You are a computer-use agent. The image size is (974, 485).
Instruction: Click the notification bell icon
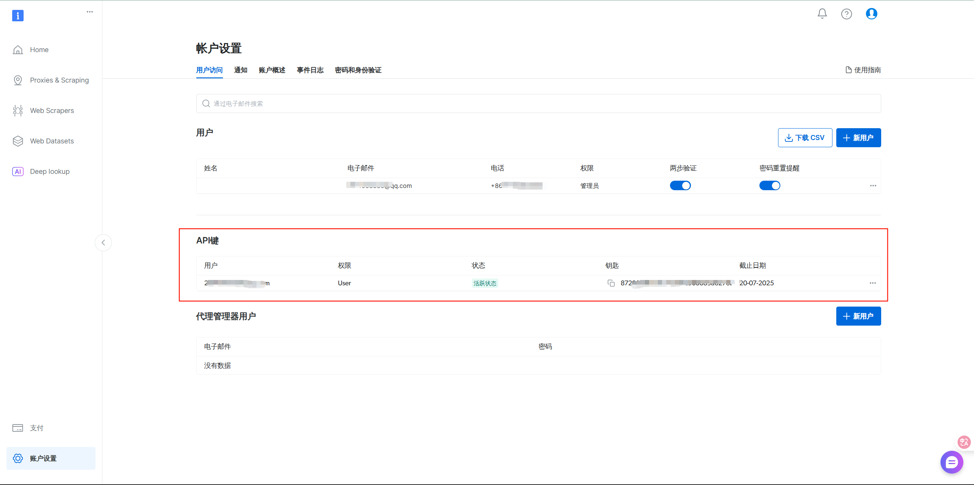point(822,14)
